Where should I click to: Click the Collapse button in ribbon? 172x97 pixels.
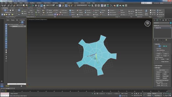pyautogui.click(x=80, y=12)
